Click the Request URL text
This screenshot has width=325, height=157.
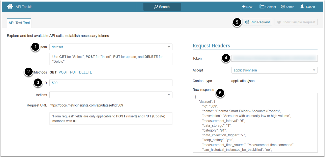(x=86, y=105)
